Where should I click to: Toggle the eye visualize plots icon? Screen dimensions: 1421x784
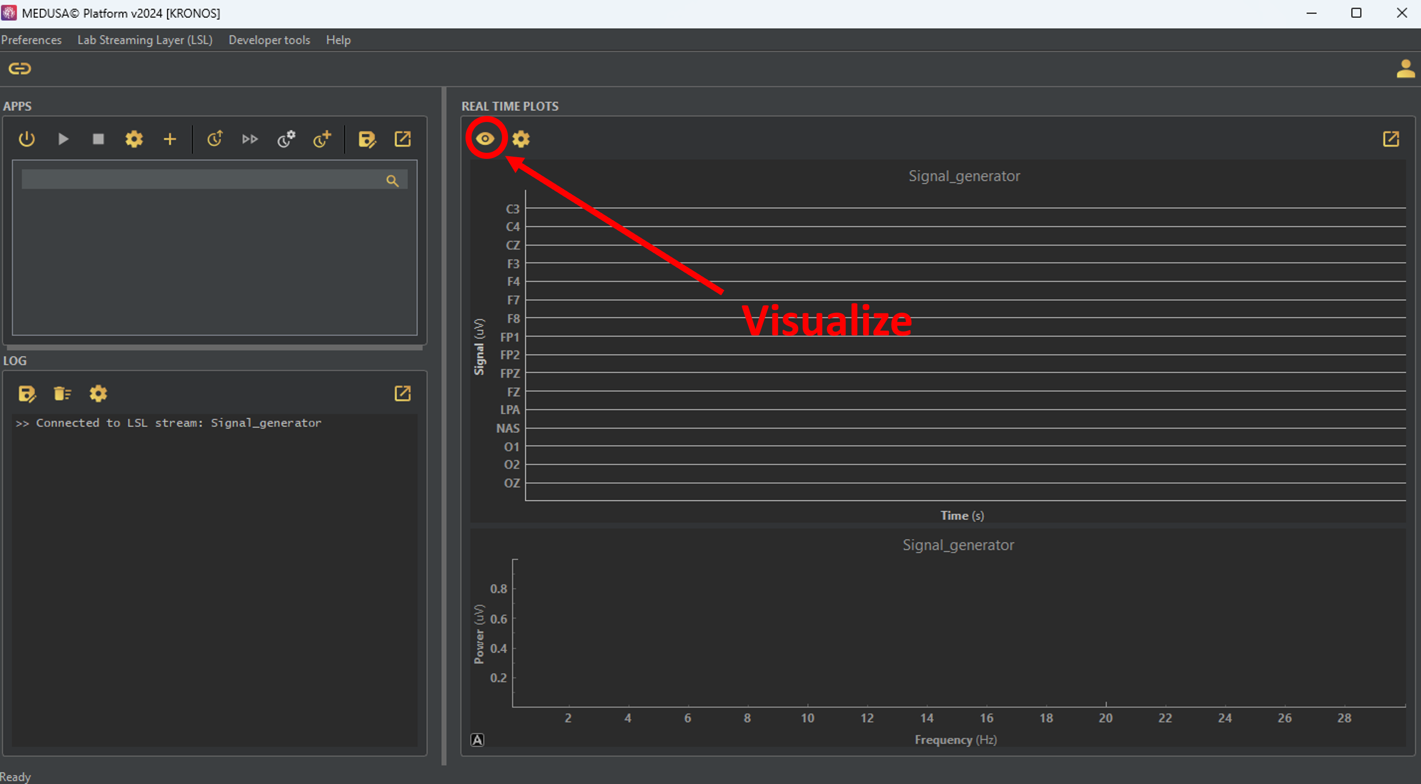[x=485, y=139]
